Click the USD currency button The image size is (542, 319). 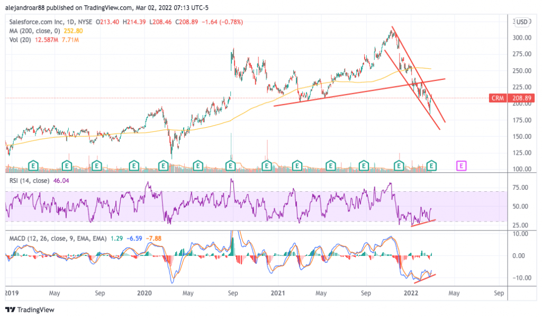522,22
